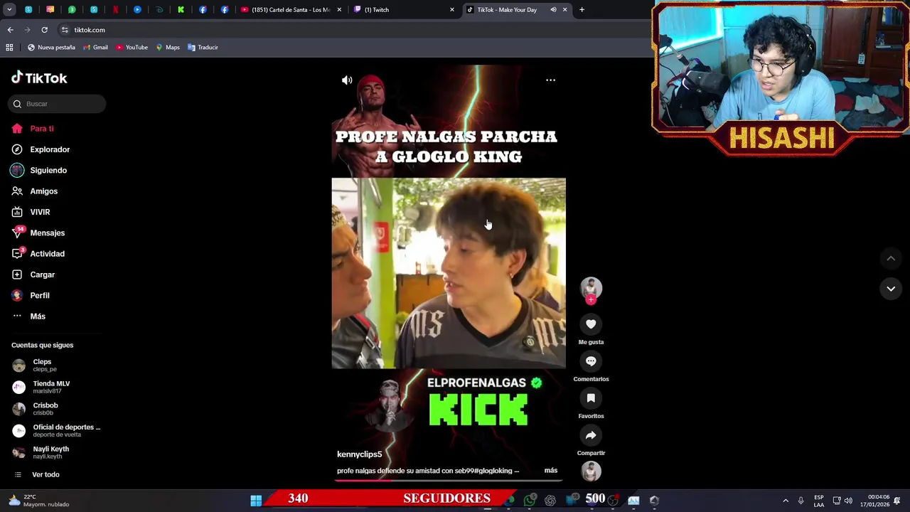Open a new browser tab
Screen dimensions: 910x512
click(582, 10)
